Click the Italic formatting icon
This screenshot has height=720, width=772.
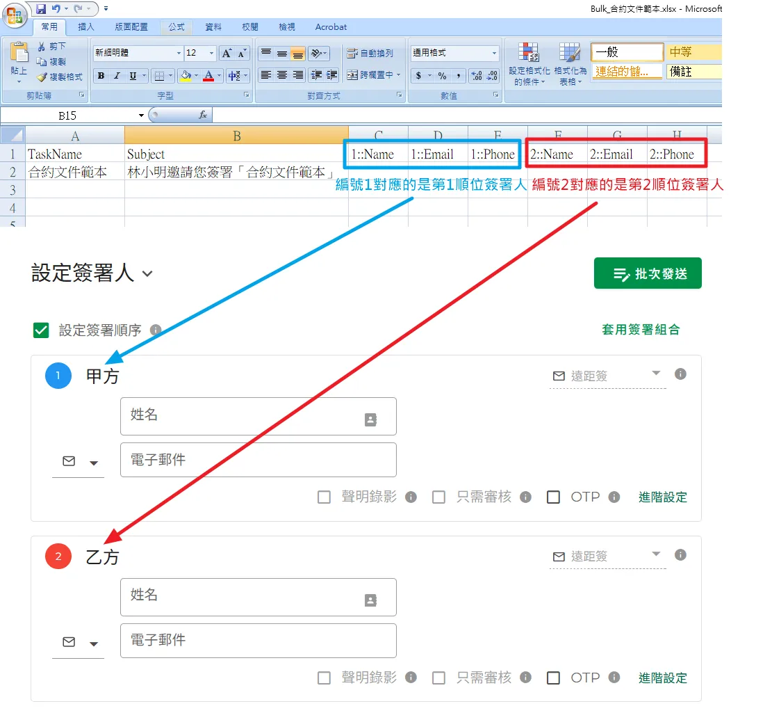tap(116, 76)
